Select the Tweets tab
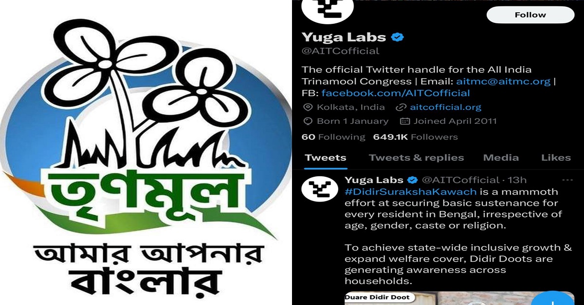The height and width of the screenshot is (305, 584). [326, 158]
